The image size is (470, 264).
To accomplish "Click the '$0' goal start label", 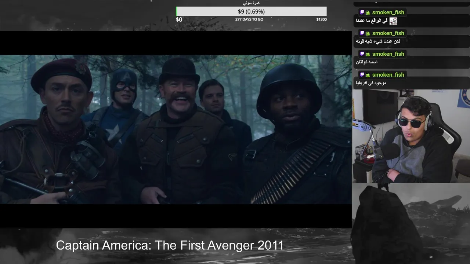I will [179, 19].
